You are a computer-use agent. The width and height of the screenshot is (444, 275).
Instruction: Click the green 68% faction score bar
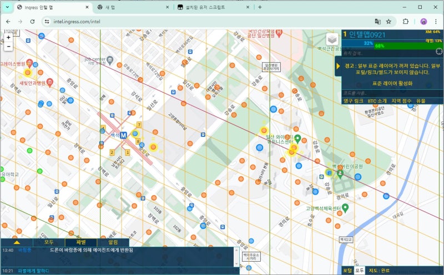pyautogui.click(x=408, y=45)
